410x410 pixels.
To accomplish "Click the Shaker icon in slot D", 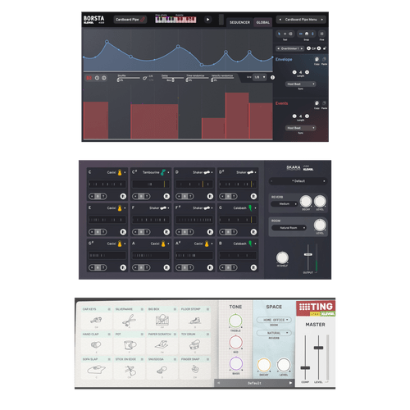I will pos(207,172).
